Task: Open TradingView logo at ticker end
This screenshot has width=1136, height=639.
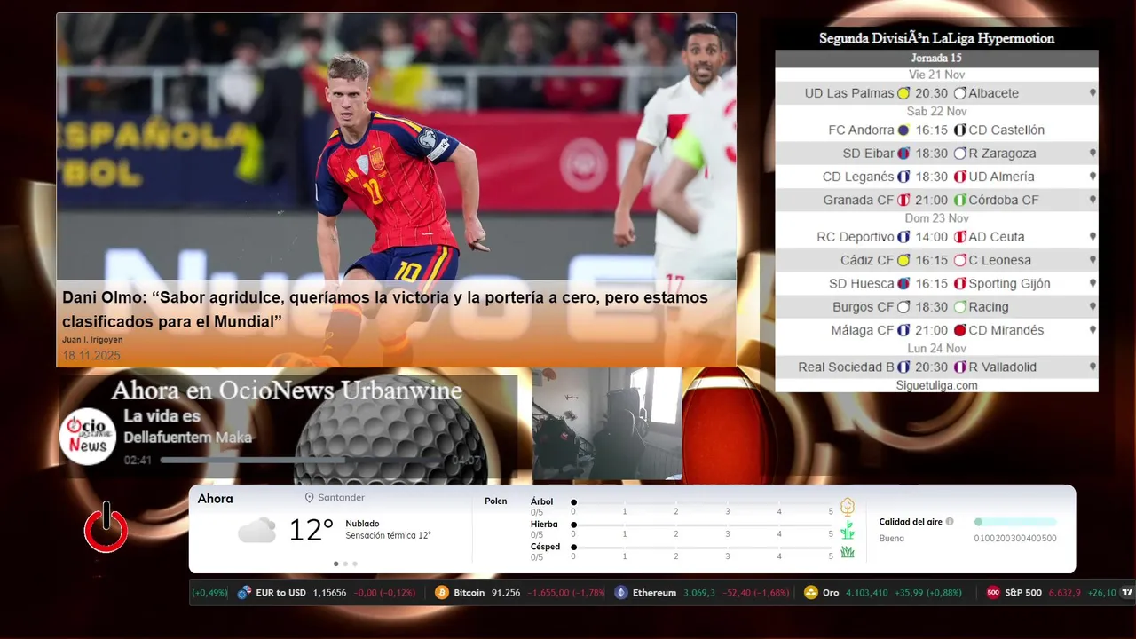Action: coord(1127,593)
